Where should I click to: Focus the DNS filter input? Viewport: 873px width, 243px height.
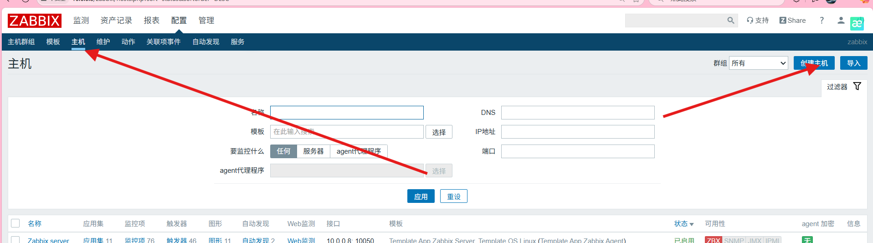tap(578, 113)
